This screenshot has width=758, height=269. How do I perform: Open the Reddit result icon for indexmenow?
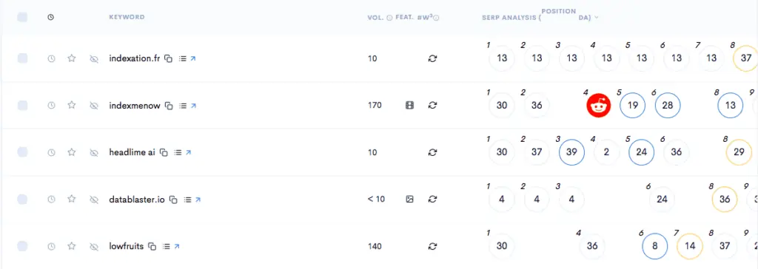click(x=598, y=105)
